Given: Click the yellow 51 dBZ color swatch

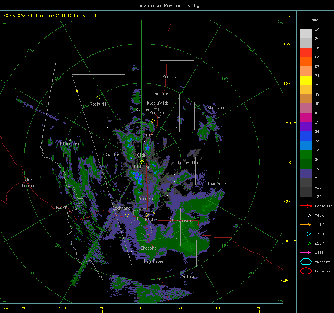Looking at the screenshot, I should [x=306, y=80].
